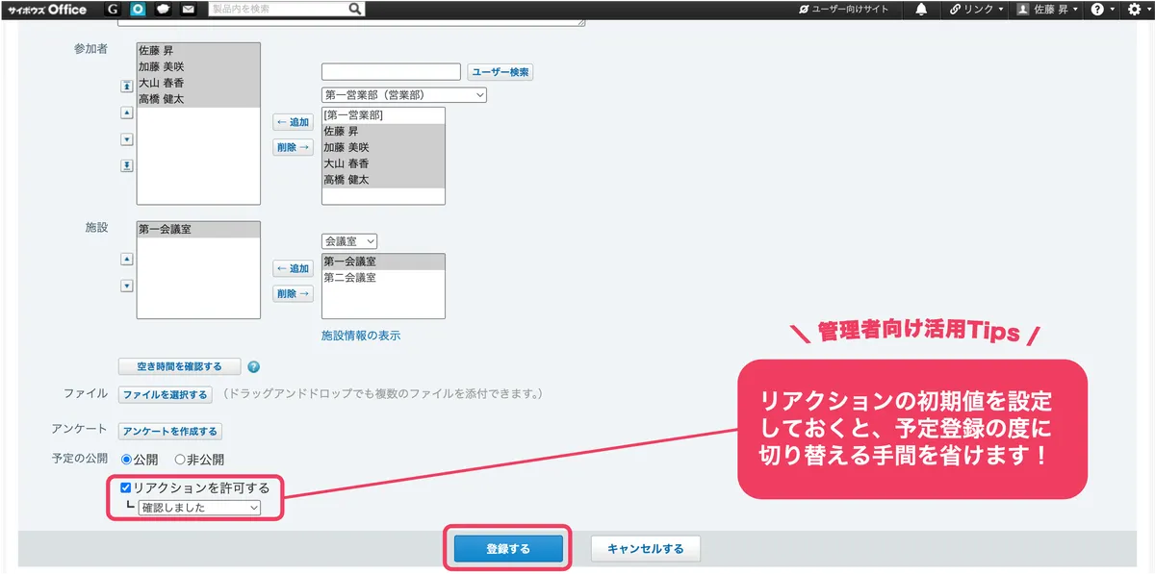The image size is (1155, 574).
Task: Open the ユーザー向けサイト link
Action: pos(844,10)
